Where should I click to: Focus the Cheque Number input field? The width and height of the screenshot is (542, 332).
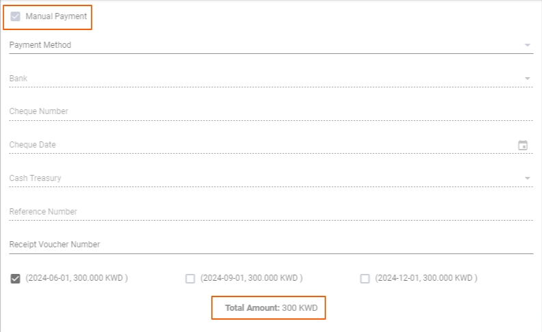click(x=260, y=111)
